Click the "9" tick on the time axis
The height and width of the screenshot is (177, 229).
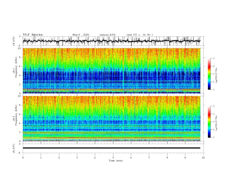click(185, 158)
